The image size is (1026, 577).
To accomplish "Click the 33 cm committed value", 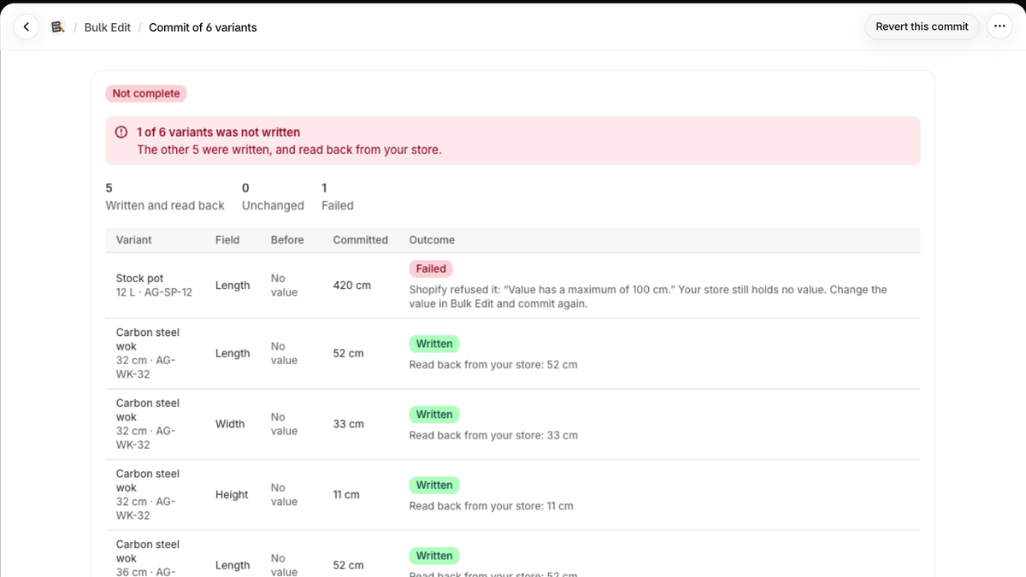I will [x=348, y=424].
